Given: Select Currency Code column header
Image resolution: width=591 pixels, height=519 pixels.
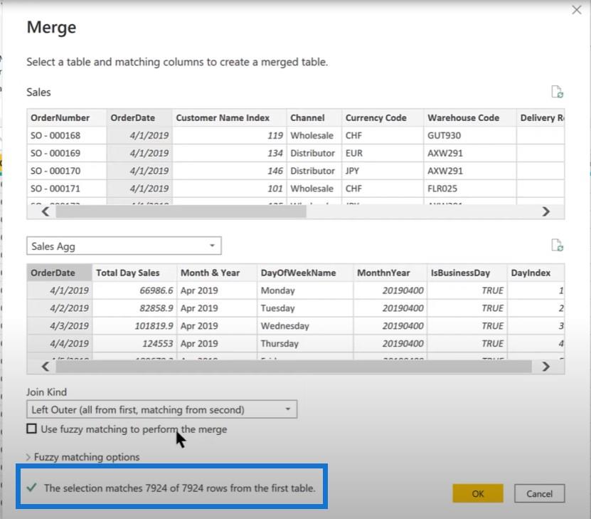Looking at the screenshot, I should pos(383,117).
